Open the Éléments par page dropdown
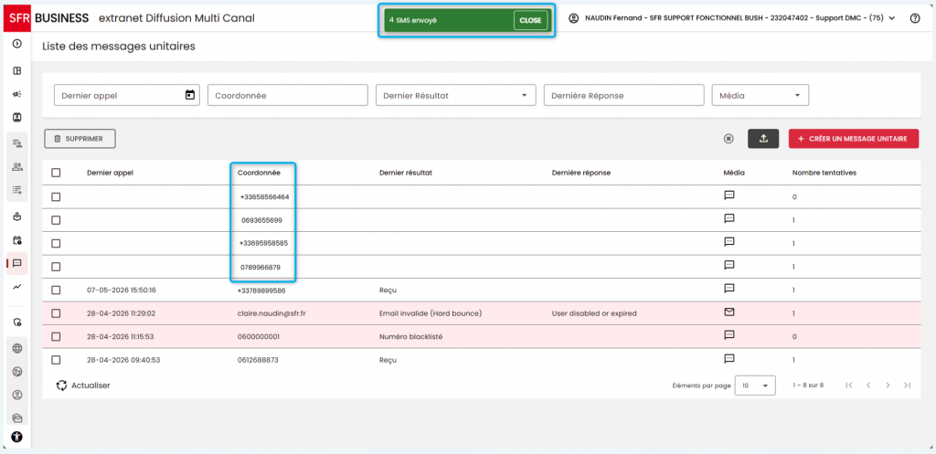Screen dimensions: 936x454 coord(755,385)
